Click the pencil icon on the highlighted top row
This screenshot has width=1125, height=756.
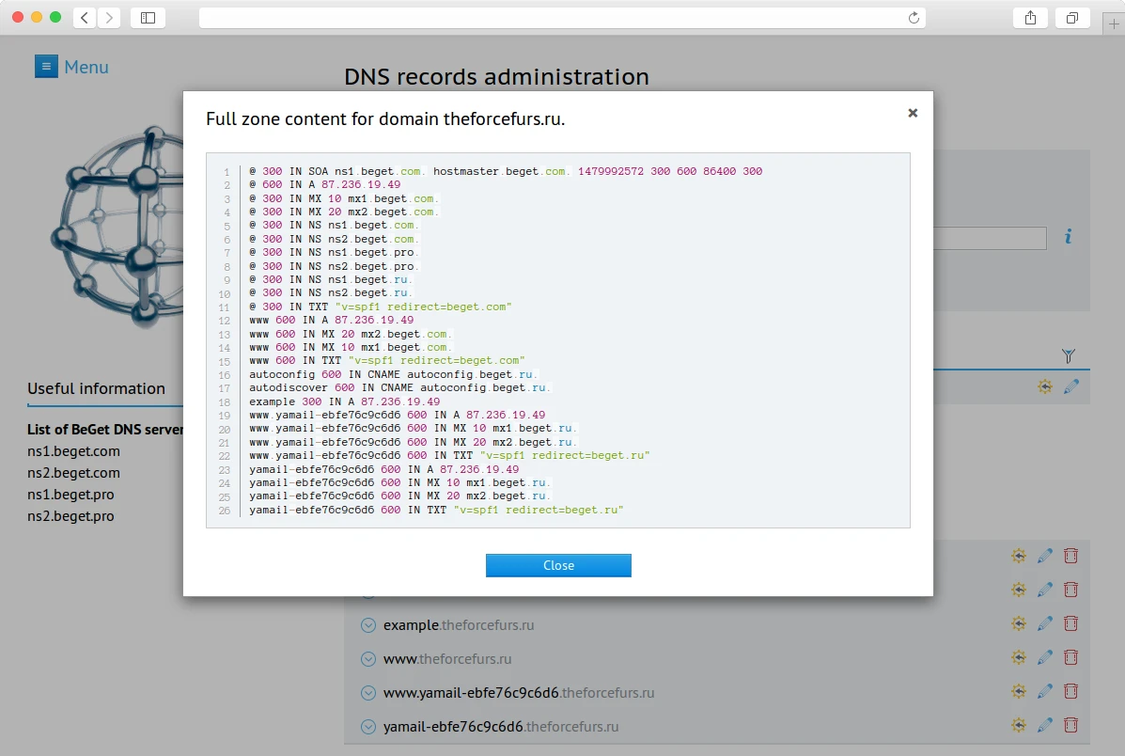tap(1070, 386)
